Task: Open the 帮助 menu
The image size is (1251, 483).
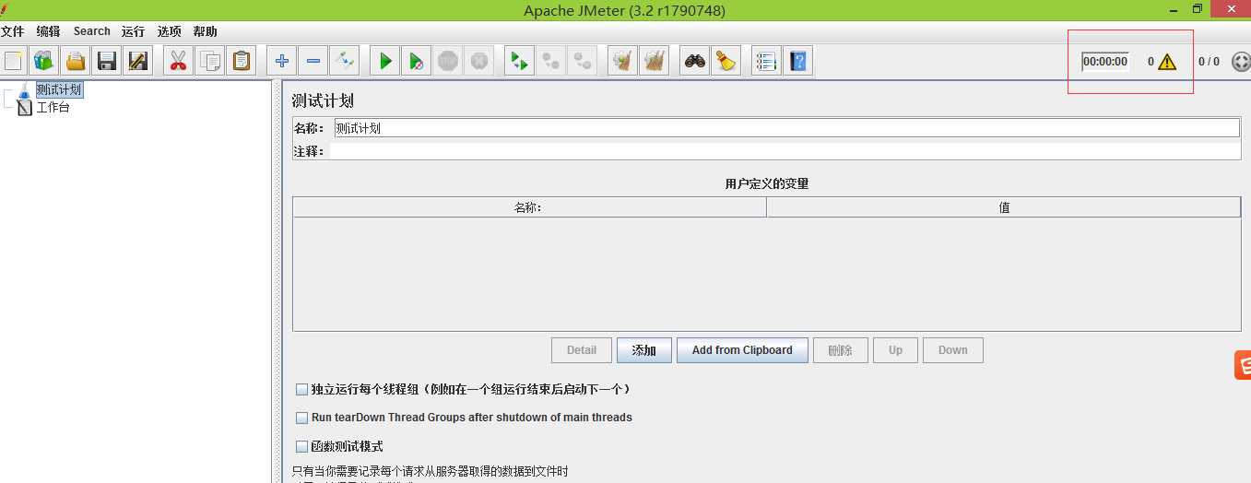Action: pos(206,31)
